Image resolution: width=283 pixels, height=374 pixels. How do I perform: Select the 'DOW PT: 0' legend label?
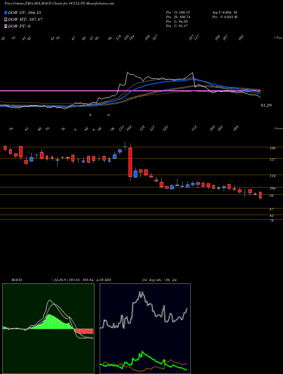[19, 26]
